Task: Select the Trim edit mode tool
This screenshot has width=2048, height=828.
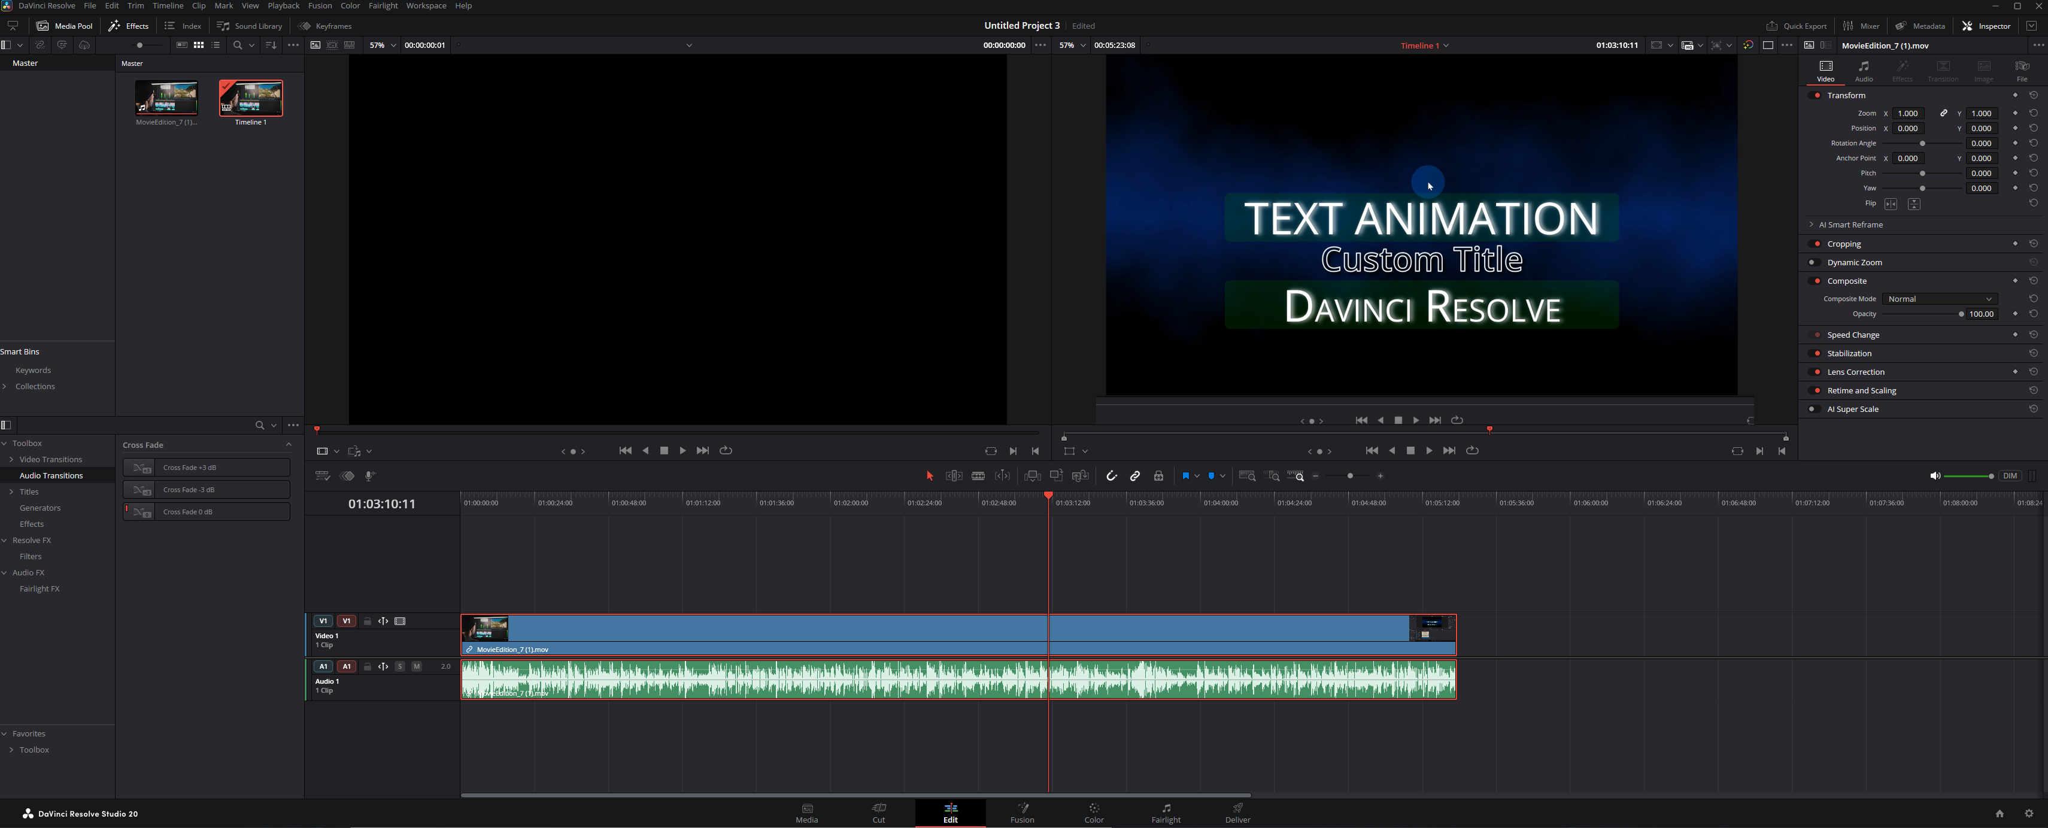Action: [x=954, y=475]
